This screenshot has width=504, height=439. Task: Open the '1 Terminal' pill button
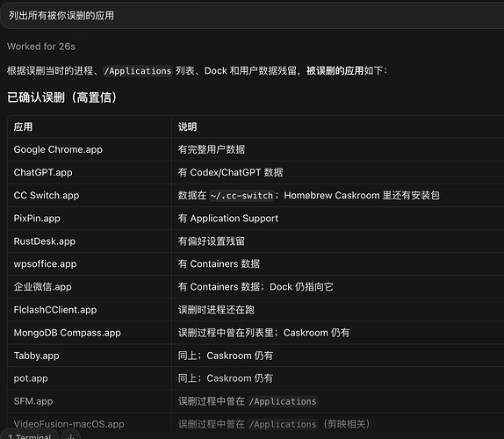30,435
